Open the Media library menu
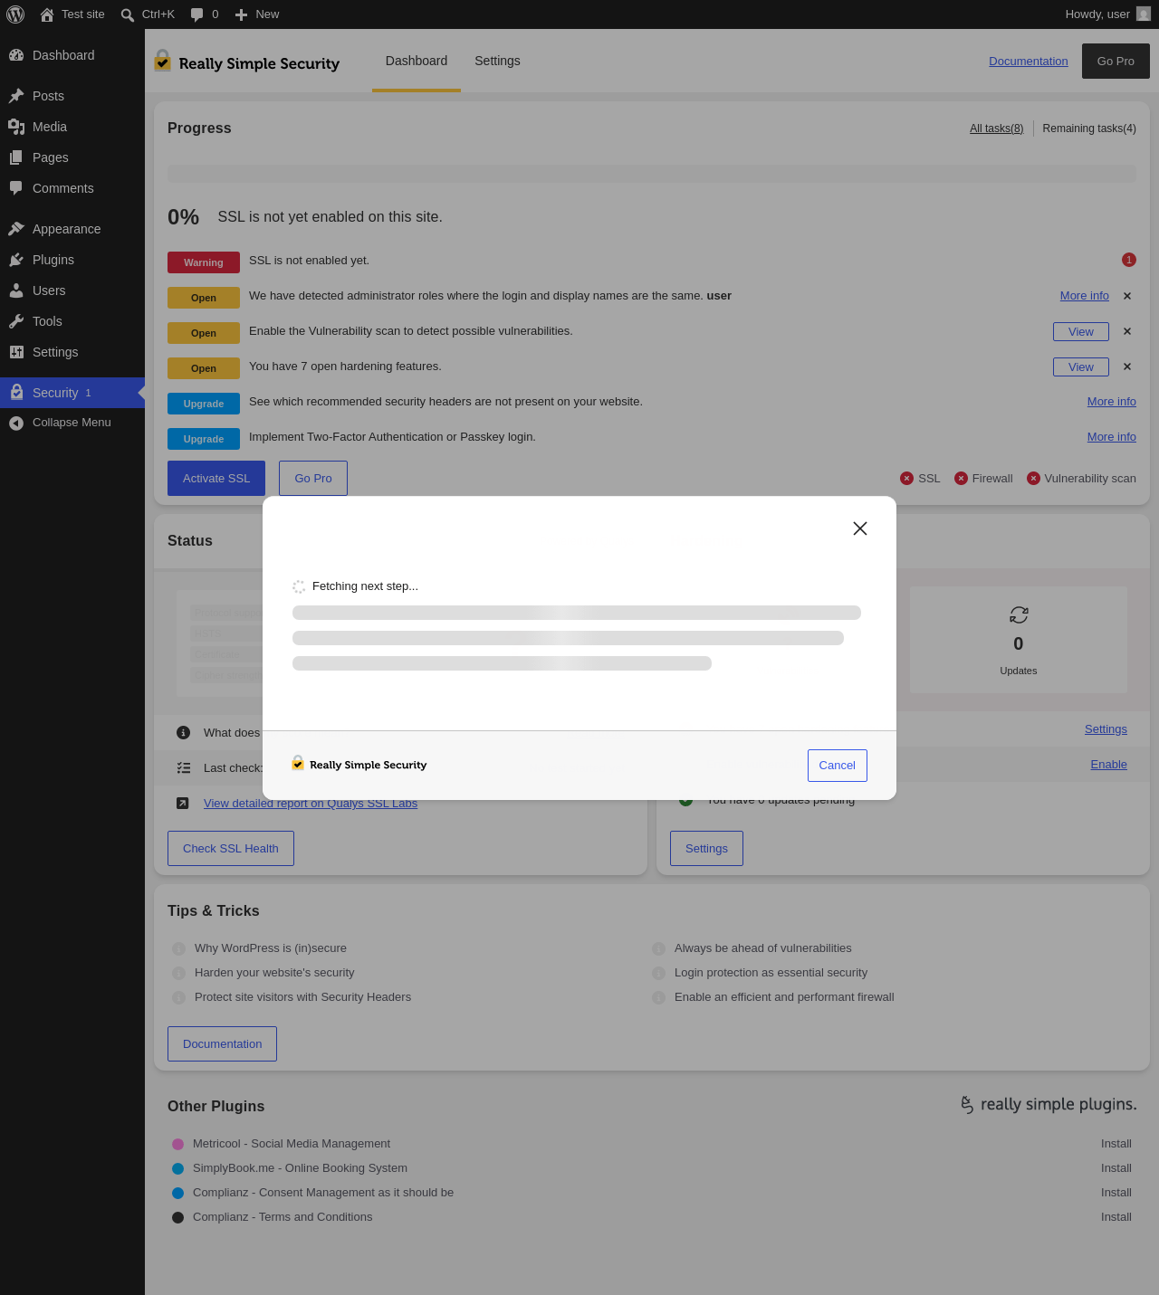The width and height of the screenshot is (1159, 1295). click(72, 127)
